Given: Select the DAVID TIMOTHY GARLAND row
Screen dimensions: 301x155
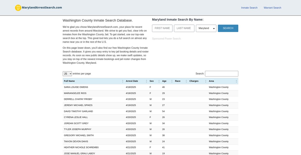Looking at the screenshot, I should pos(78,111).
